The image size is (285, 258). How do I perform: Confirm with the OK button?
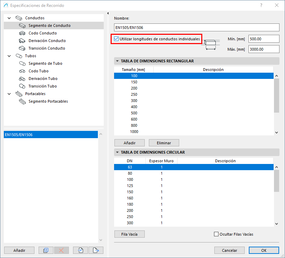click(x=264, y=250)
